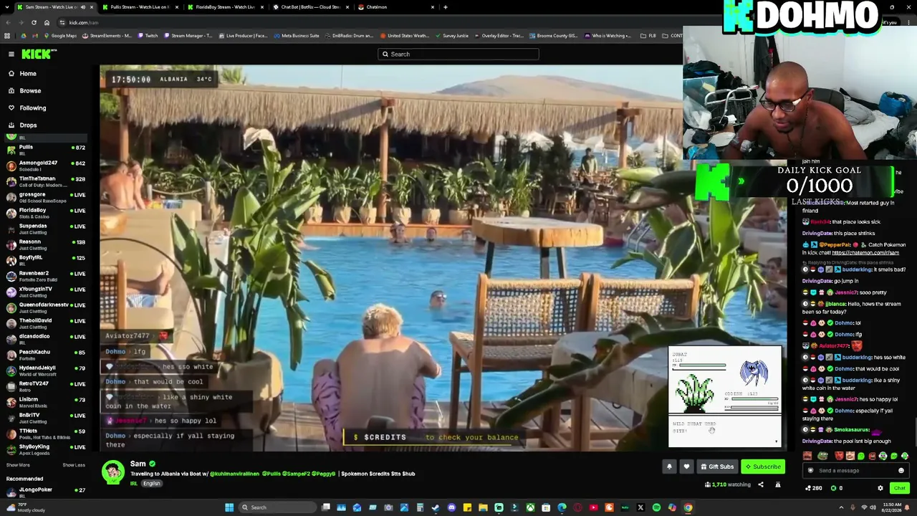The image size is (917, 516).
Task: Click the Windows taskbar search box
Action: (x=279, y=507)
